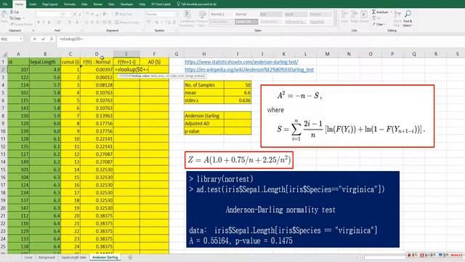Click the 'p-value' label cell

(x=204, y=131)
